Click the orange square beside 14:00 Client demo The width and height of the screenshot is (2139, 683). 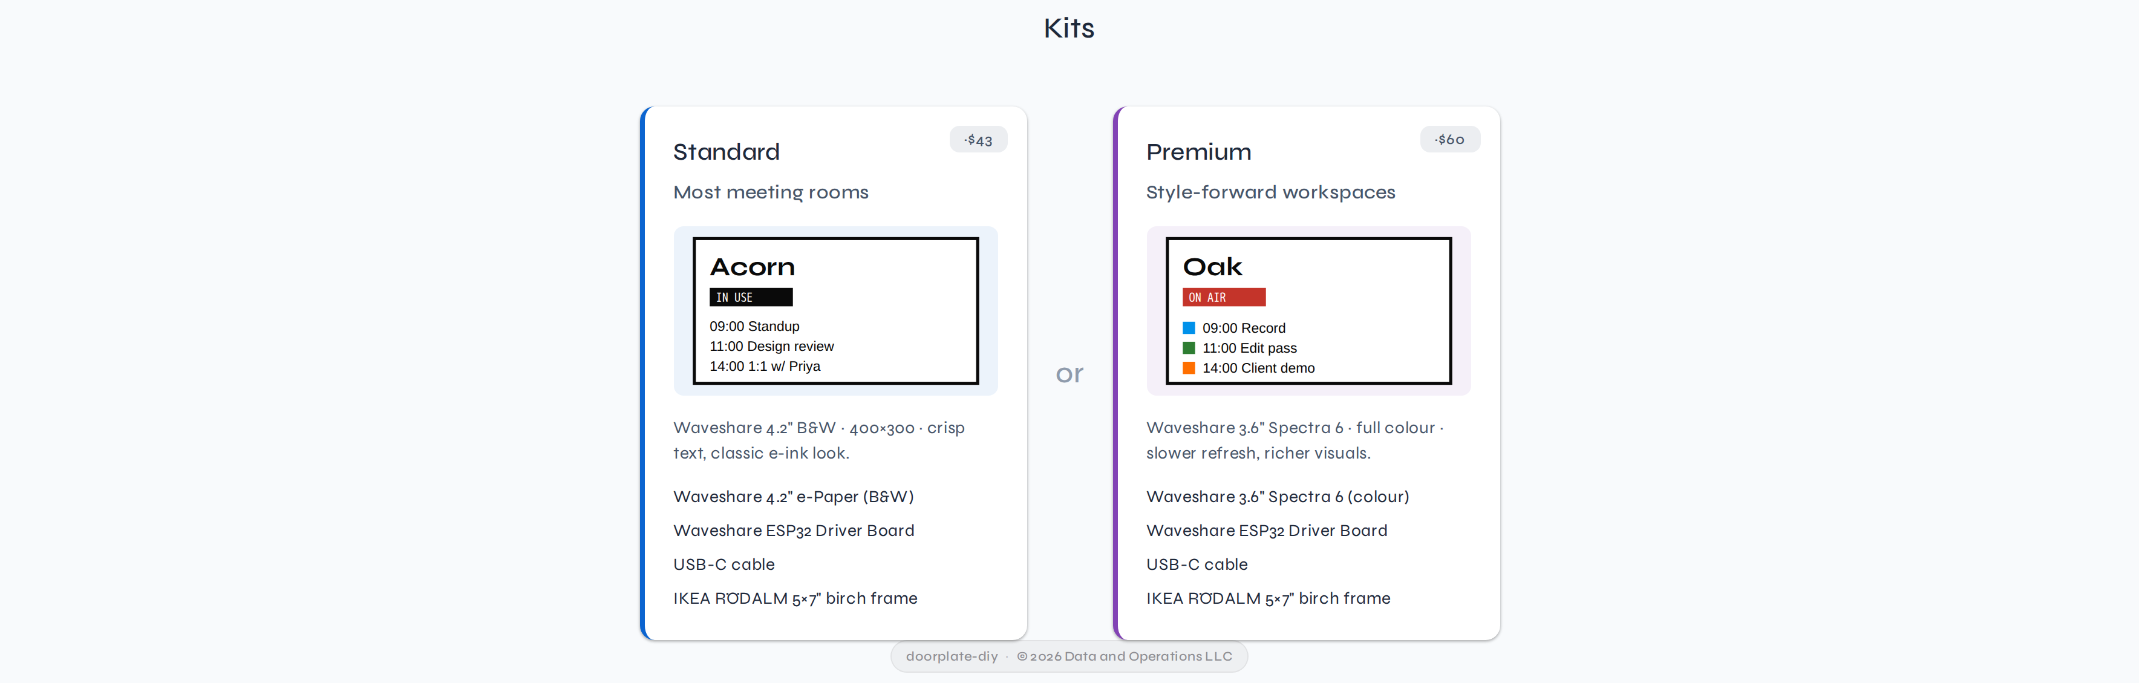(1189, 367)
